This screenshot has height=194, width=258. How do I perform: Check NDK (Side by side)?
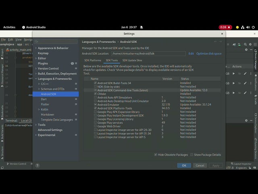95,86
